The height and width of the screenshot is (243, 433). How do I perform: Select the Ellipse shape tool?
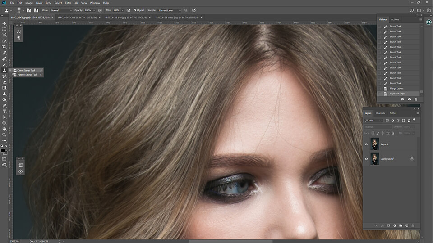4,123
